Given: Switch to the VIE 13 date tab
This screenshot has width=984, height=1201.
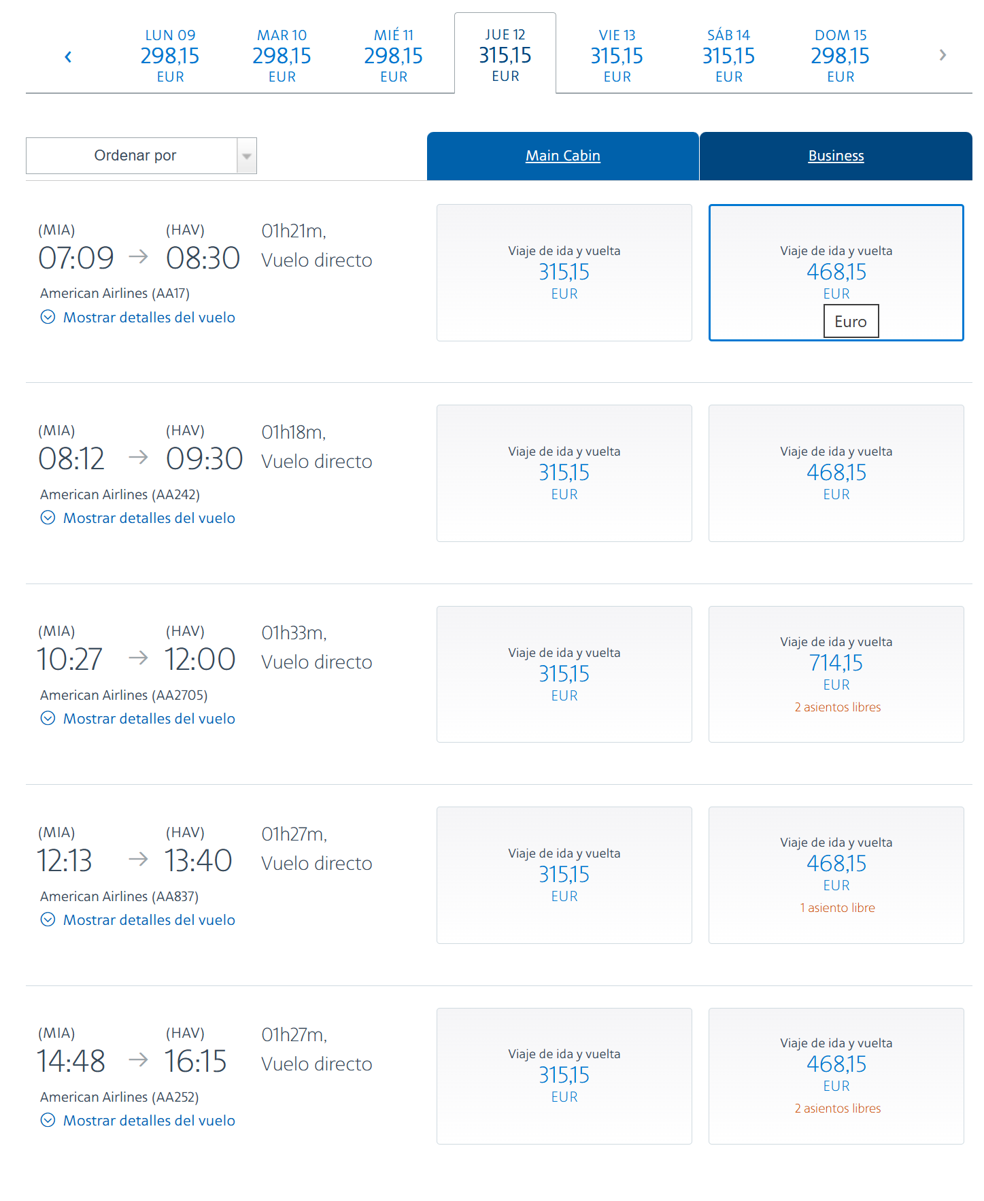Looking at the screenshot, I should click(x=617, y=56).
